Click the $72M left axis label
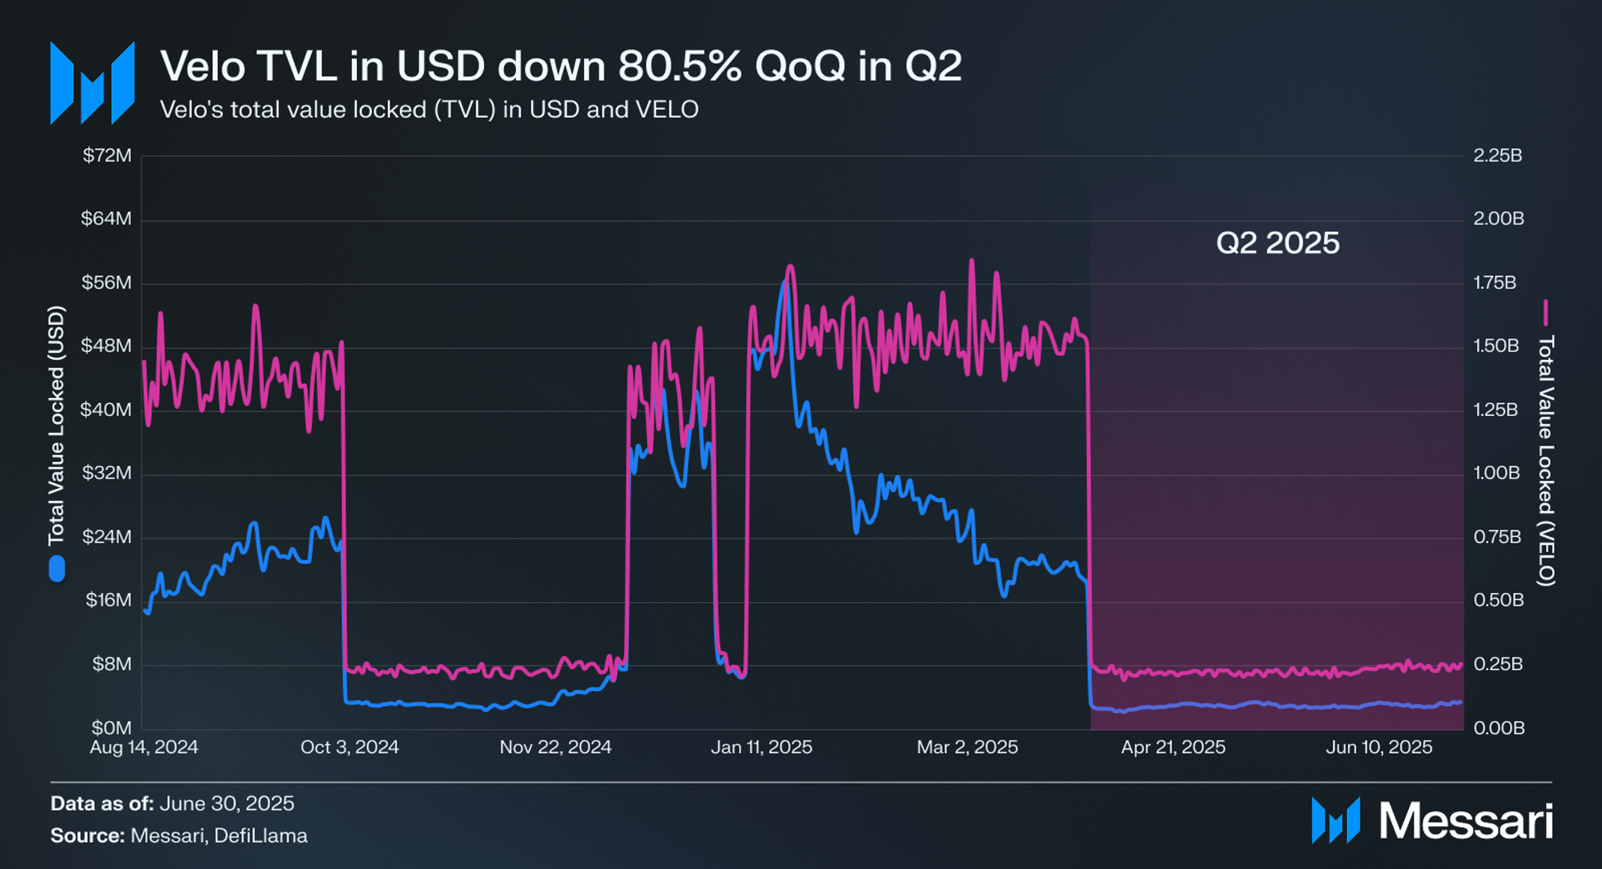The height and width of the screenshot is (869, 1602). (x=107, y=156)
